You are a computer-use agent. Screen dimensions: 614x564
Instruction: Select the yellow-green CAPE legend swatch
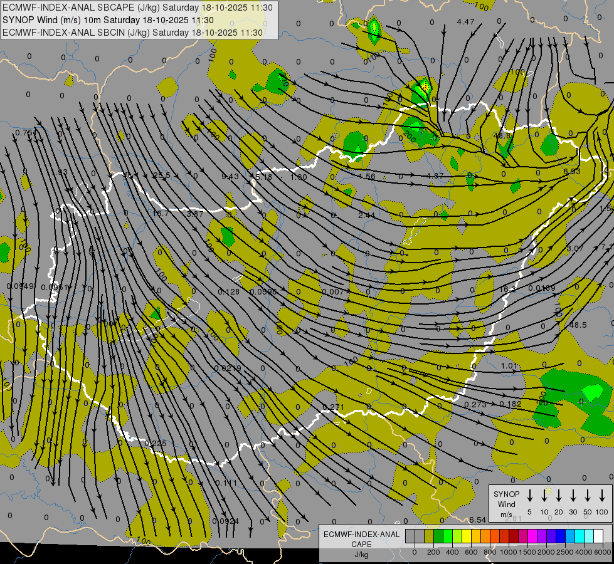click(x=457, y=536)
